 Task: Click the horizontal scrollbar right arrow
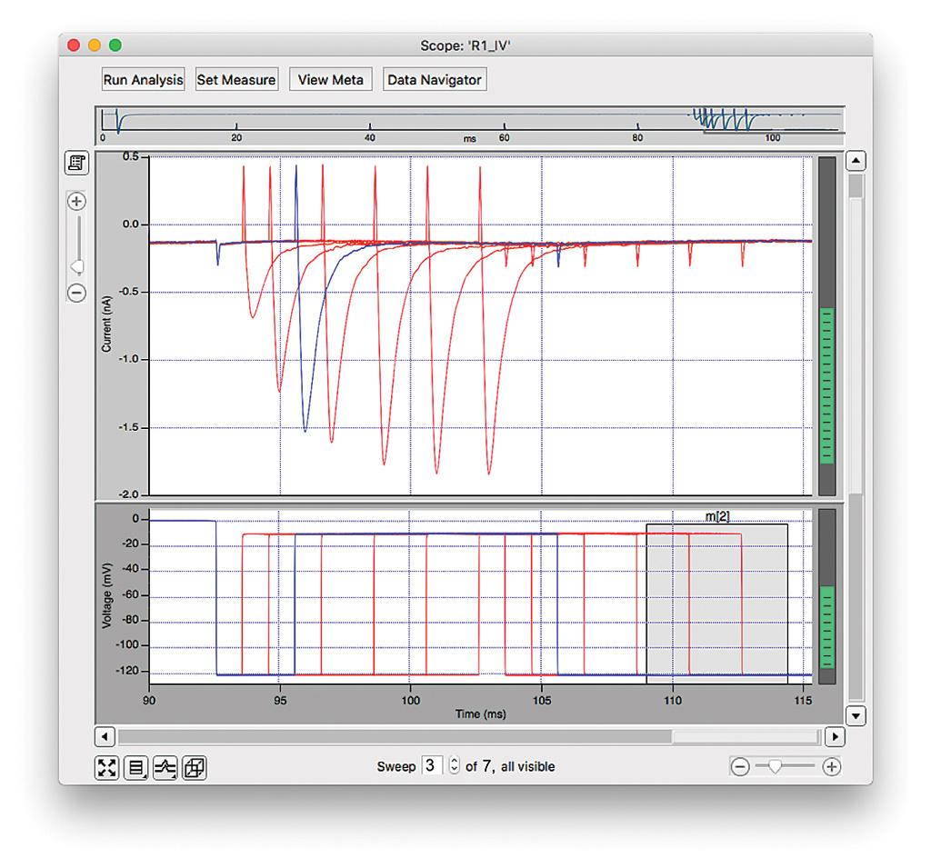(835, 735)
